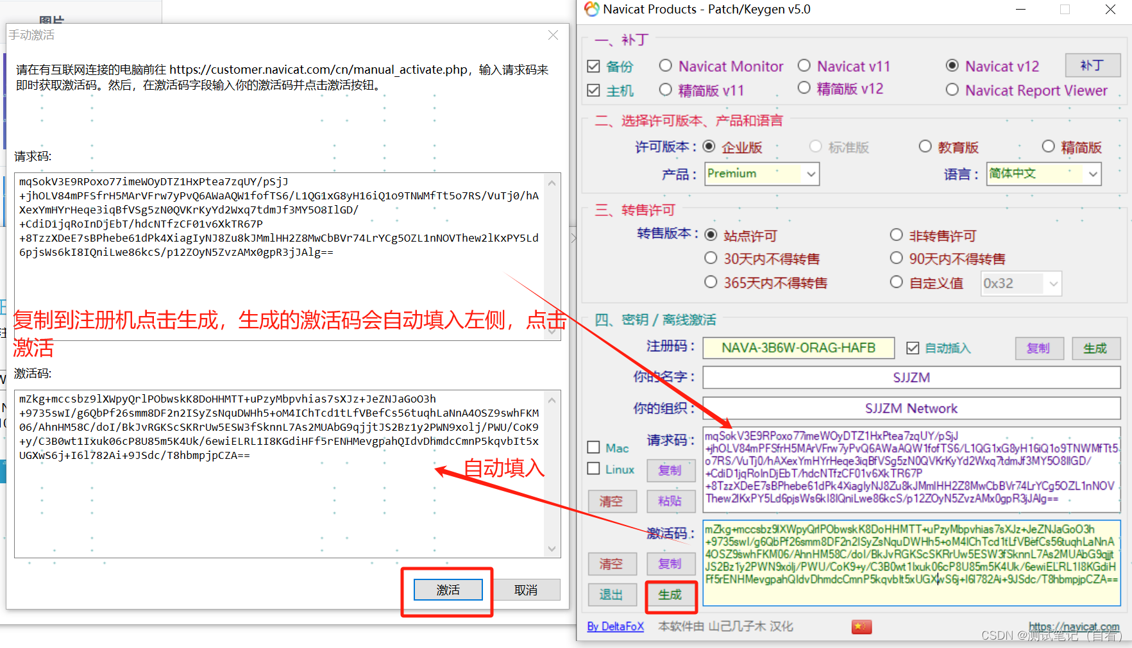Viewport: 1132px width, 648px height.
Task: Click 复制 button next to serial key
Action: 1039,348
